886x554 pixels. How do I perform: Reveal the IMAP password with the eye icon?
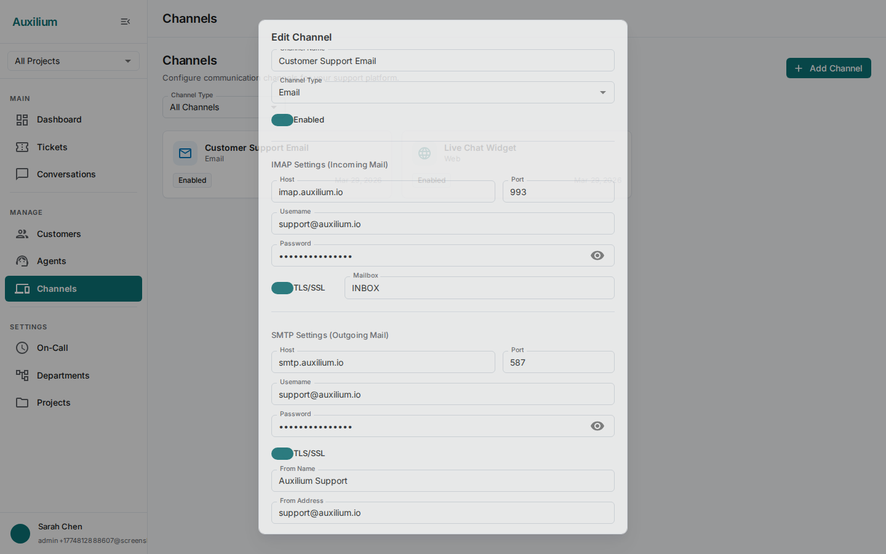click(597, 255)
